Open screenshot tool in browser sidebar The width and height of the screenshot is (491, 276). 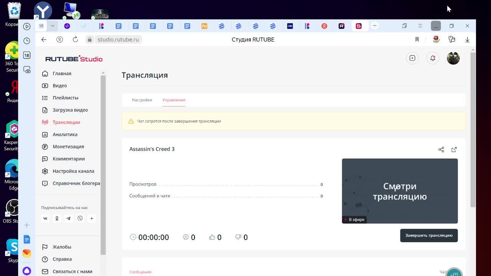[27, 70]
